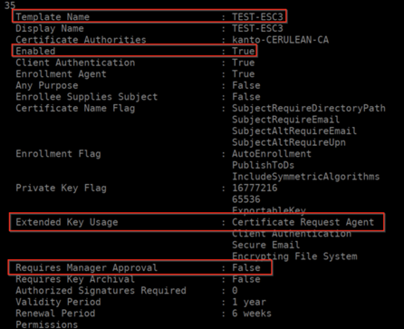Click the False value beside Requires Manager Approval
The image size is (404, 329).
coord(246,267)
